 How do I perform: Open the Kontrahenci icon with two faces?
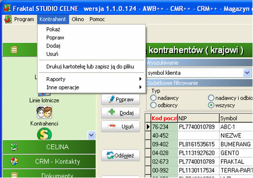[x=44, y=112]
